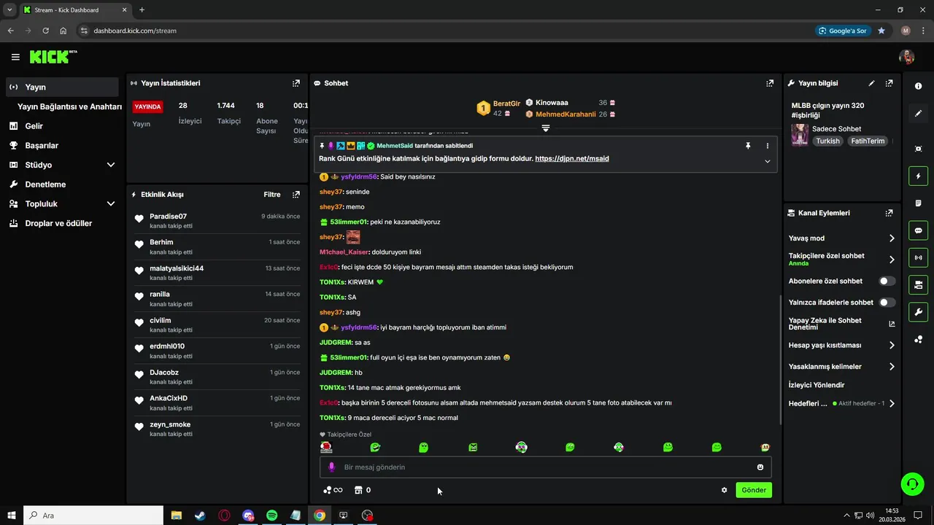Open the user avatar menu in the Kick header
The width and height of the screenshot is (934, 525).
pyautogui.click(x=906, y=57)
